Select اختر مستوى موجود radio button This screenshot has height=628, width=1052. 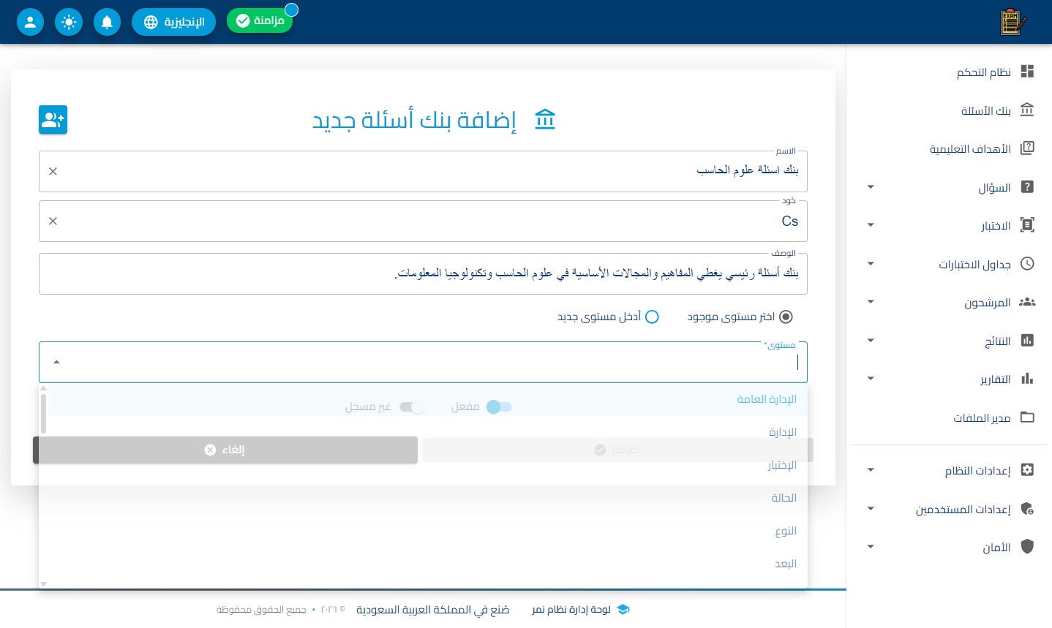[x=786, y=317]
